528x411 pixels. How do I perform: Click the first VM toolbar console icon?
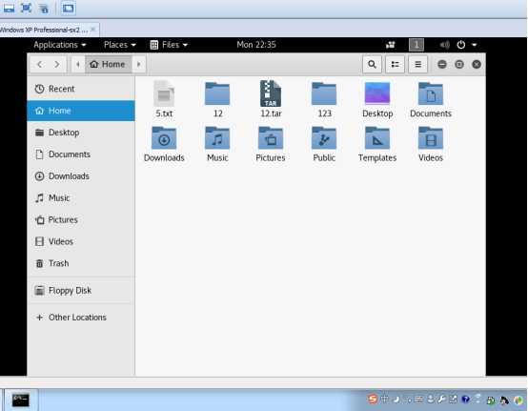(x=10, y=8)
